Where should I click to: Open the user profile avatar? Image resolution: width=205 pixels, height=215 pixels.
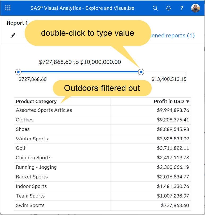coord(195,8)
